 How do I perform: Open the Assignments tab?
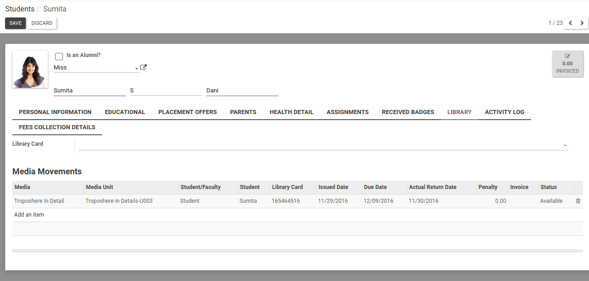pos(348,112)
